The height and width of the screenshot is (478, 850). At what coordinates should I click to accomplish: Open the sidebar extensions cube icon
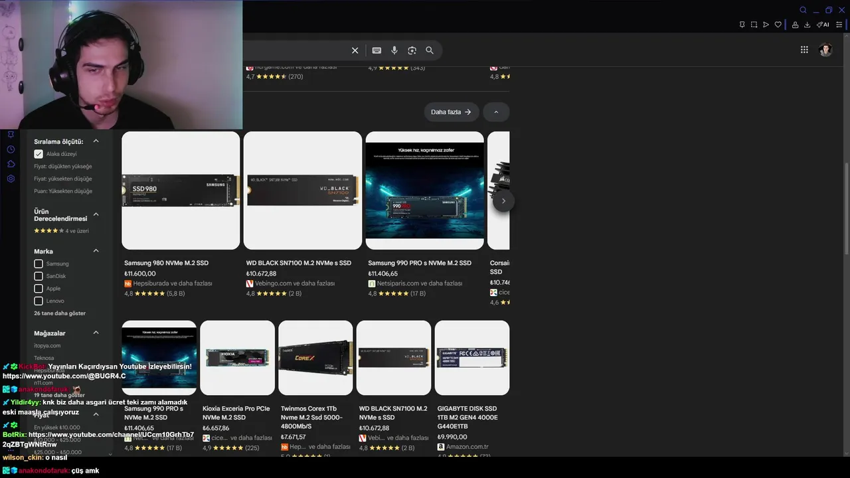point(11,164)
